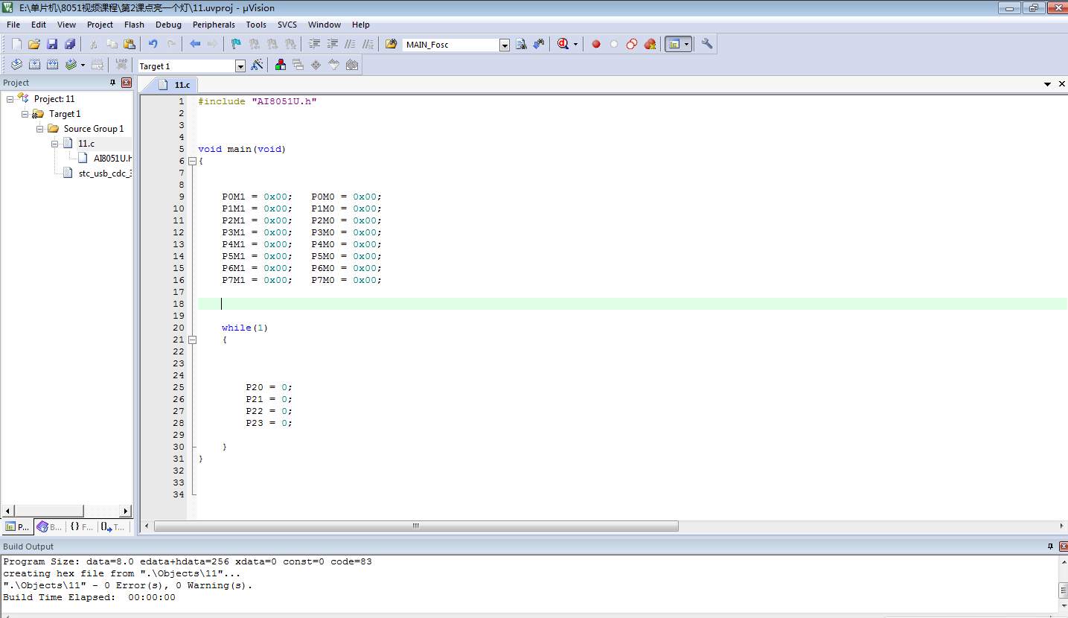This screenshot has height=618, width=1068.
Task: Insert a bookmark with the flag icon
Action: tap(236, 44)
